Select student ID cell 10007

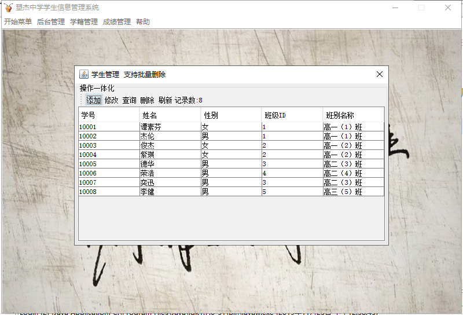click(x=109, y=182)
